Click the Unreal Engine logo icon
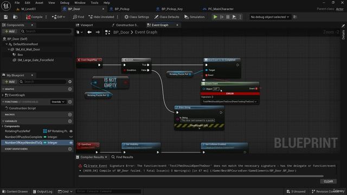Viewport: 347px width, 195px height. click(x=6, y=6)
